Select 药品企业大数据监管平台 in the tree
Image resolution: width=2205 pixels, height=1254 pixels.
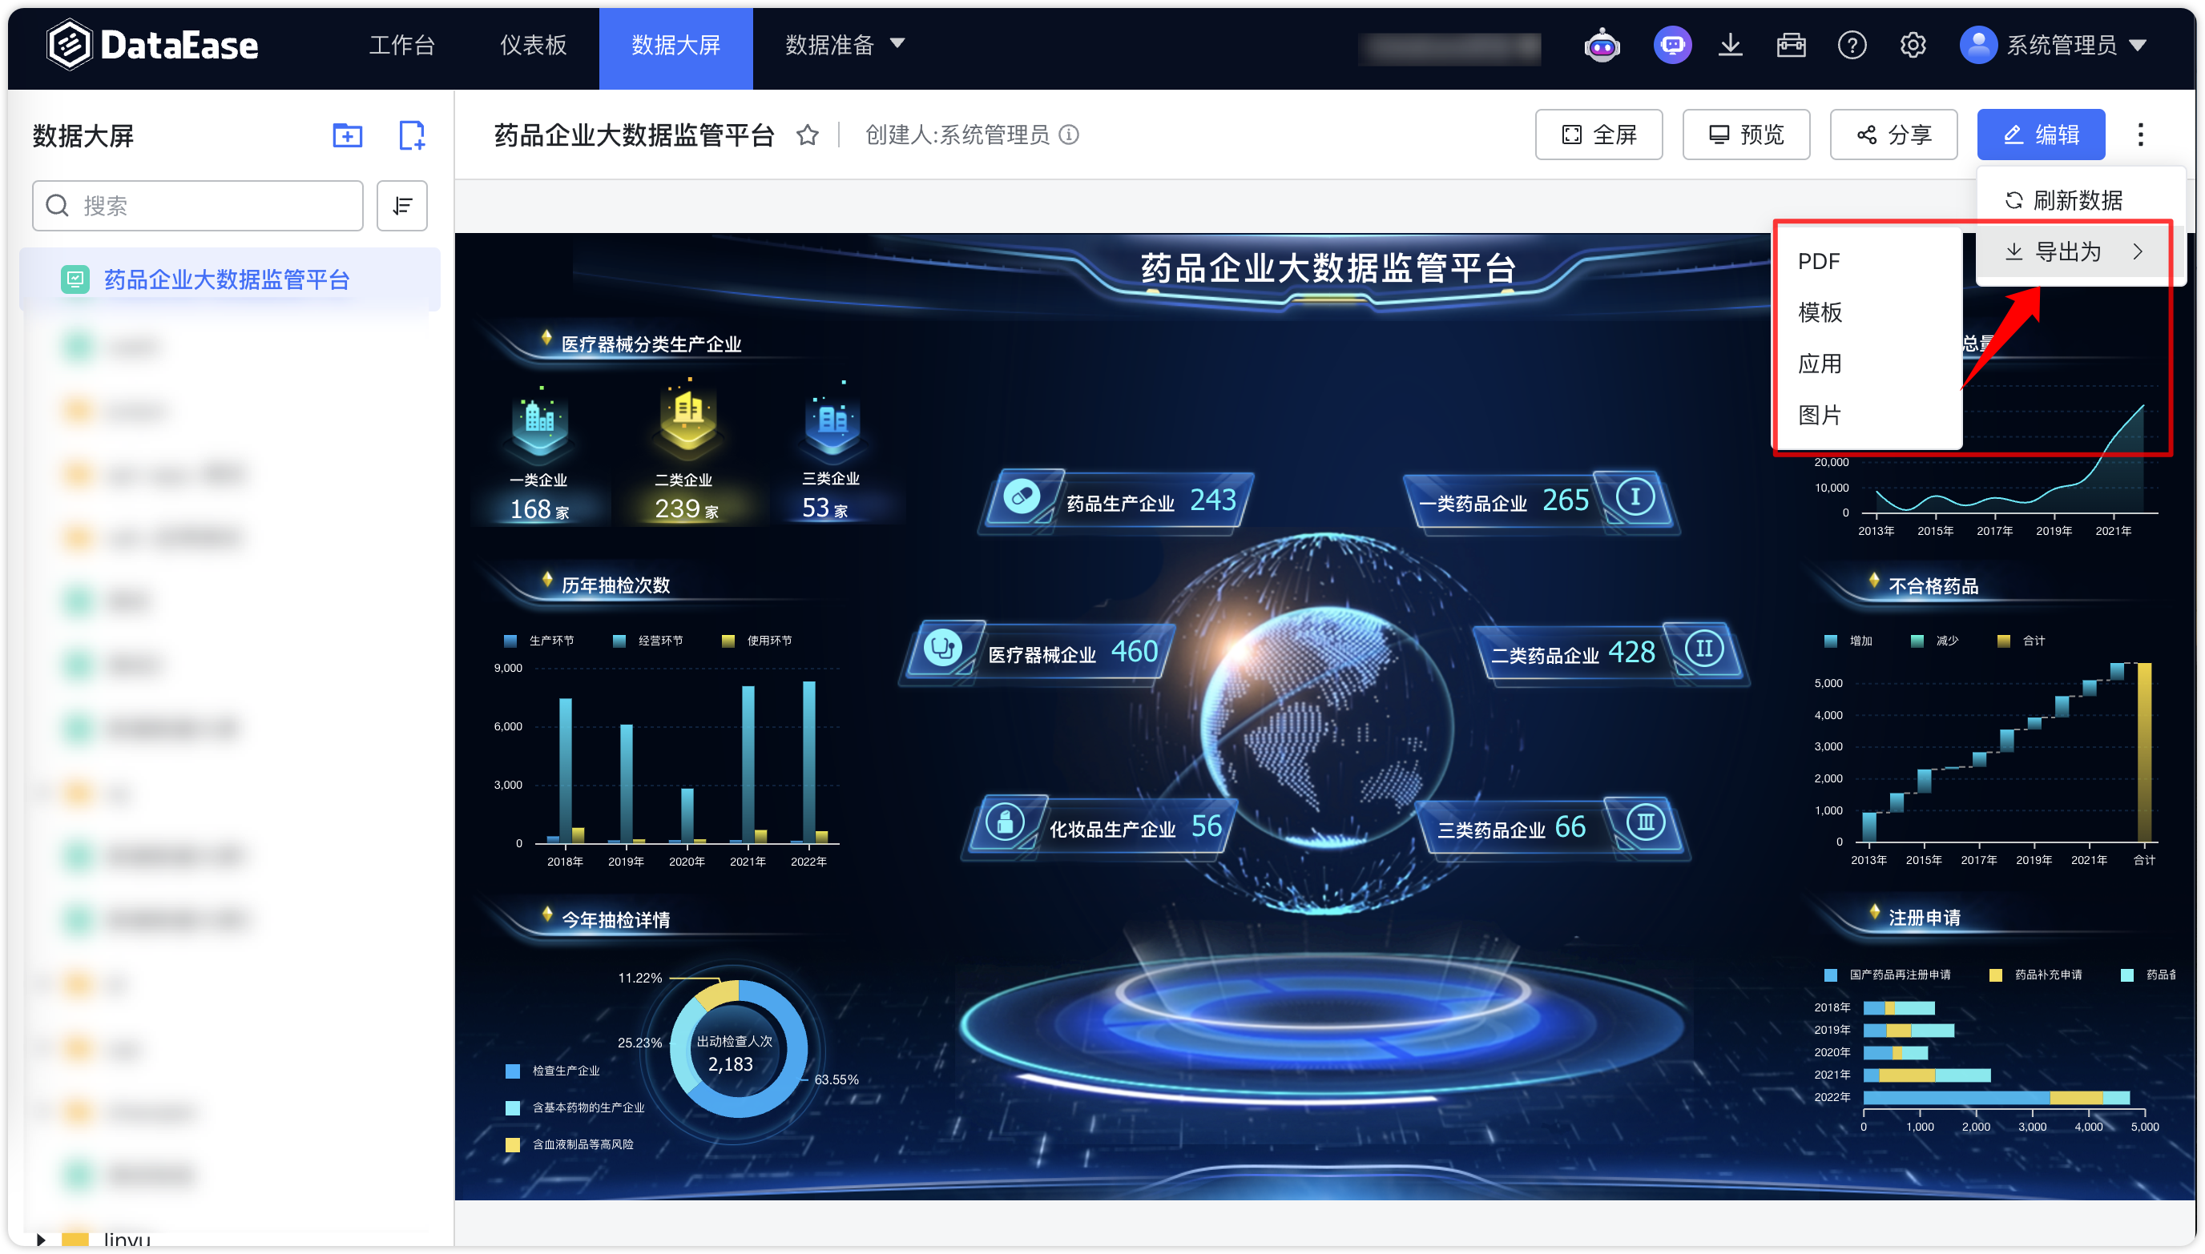coord(229,279)
